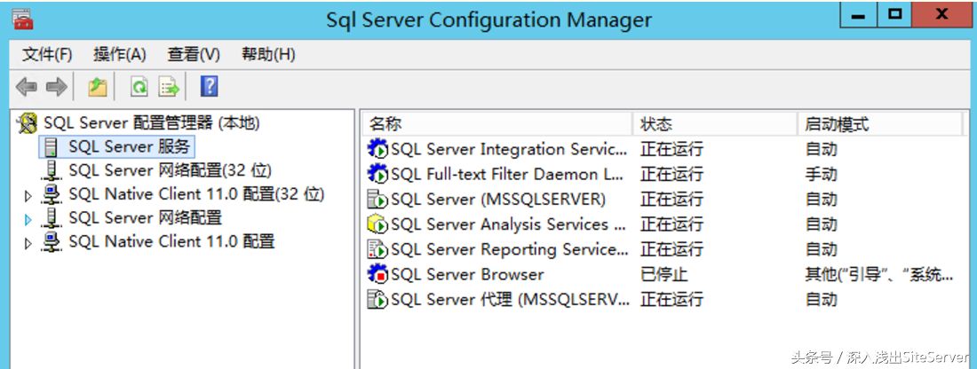Click 自动 start mode of Integration Services

point(821,149)
